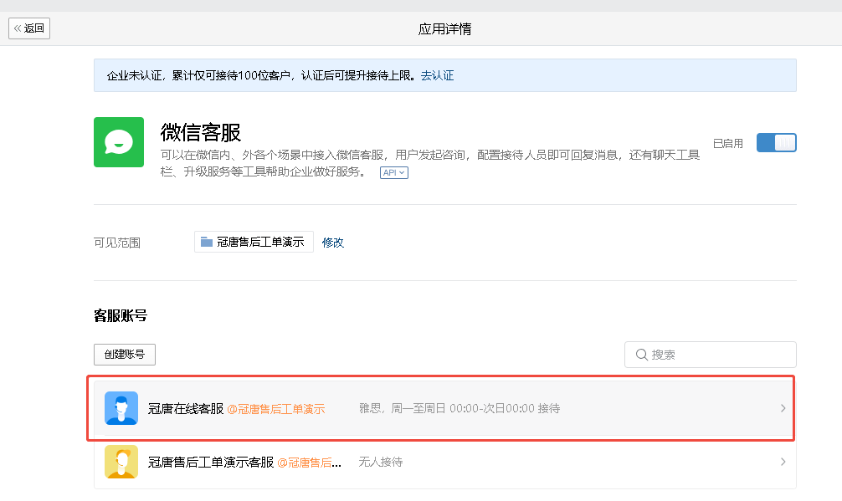842x501 pixels.
Task: Click the yellow avatar of 冠唐售后工单演示客服
Action: 121,462
